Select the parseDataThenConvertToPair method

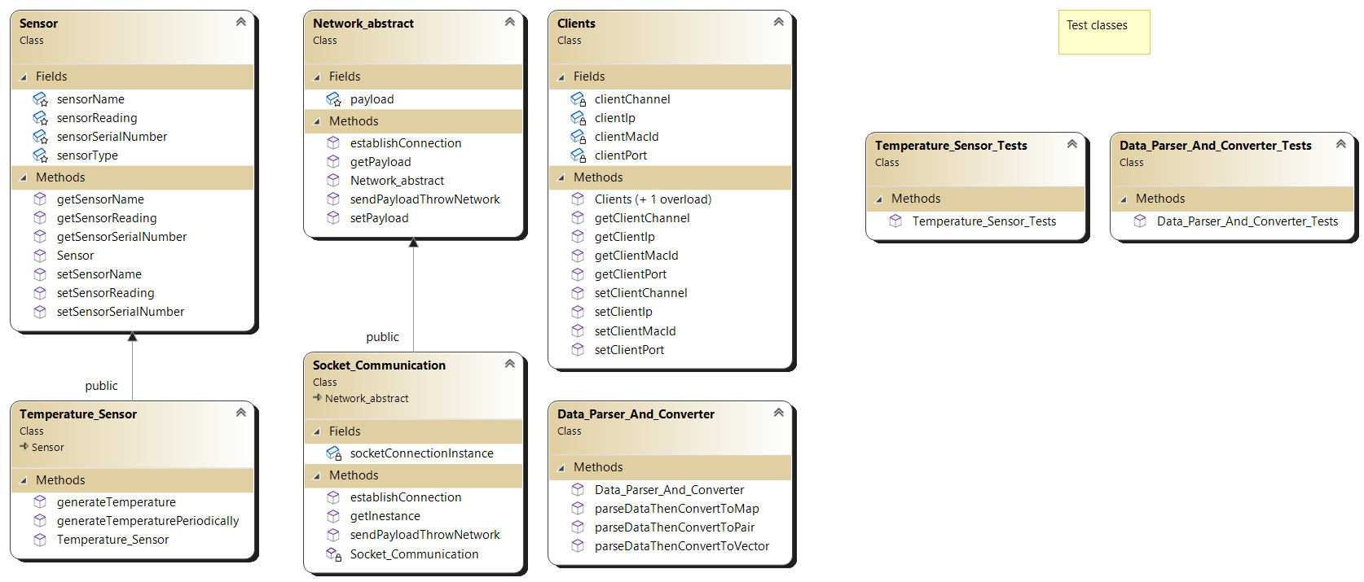tap(675, 527)
